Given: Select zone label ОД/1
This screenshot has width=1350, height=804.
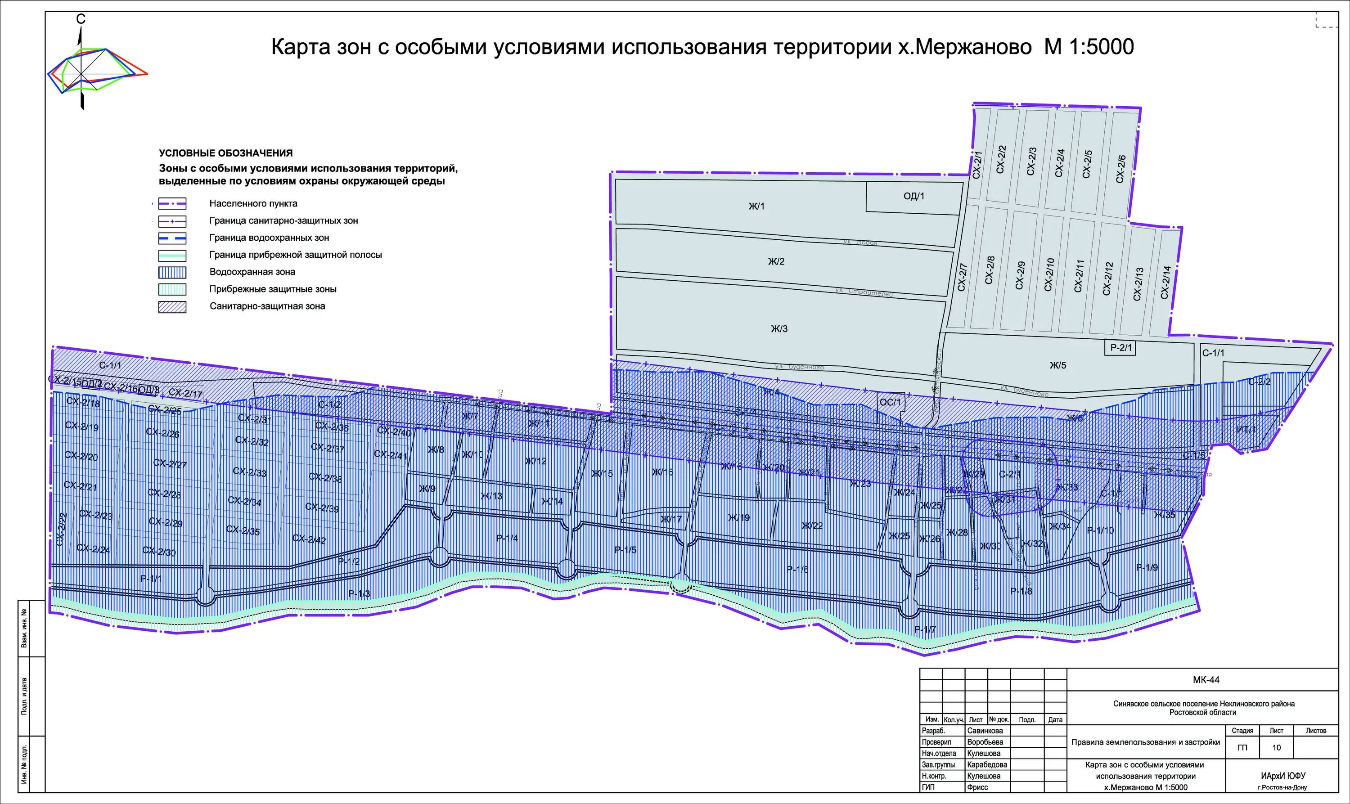Looking at the screenshot, I should tap(914, 196).
